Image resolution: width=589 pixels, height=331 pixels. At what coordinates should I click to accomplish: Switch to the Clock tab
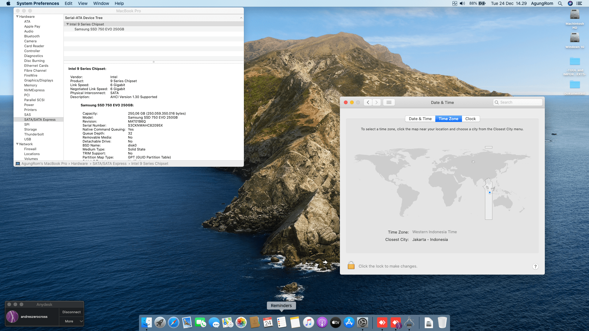tap(470, 119)
